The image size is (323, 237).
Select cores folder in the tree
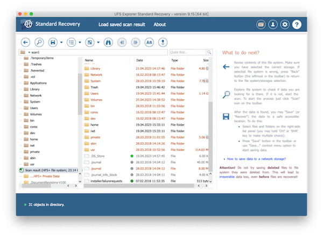tap(33, 127)
